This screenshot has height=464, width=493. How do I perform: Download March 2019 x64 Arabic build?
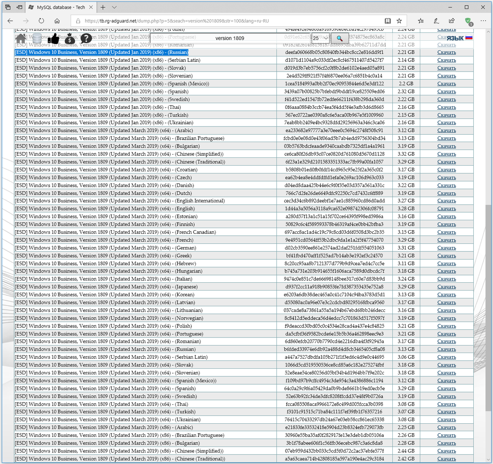pos(447,130)
